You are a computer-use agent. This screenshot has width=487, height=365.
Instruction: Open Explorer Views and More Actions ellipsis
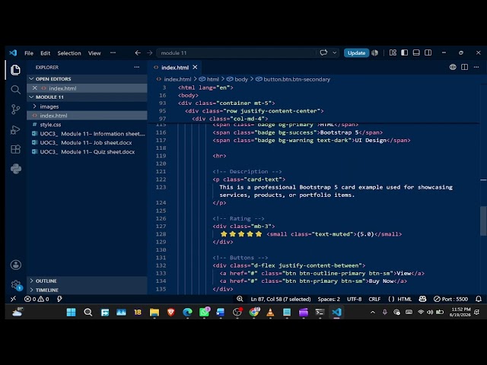coord(137,67)
